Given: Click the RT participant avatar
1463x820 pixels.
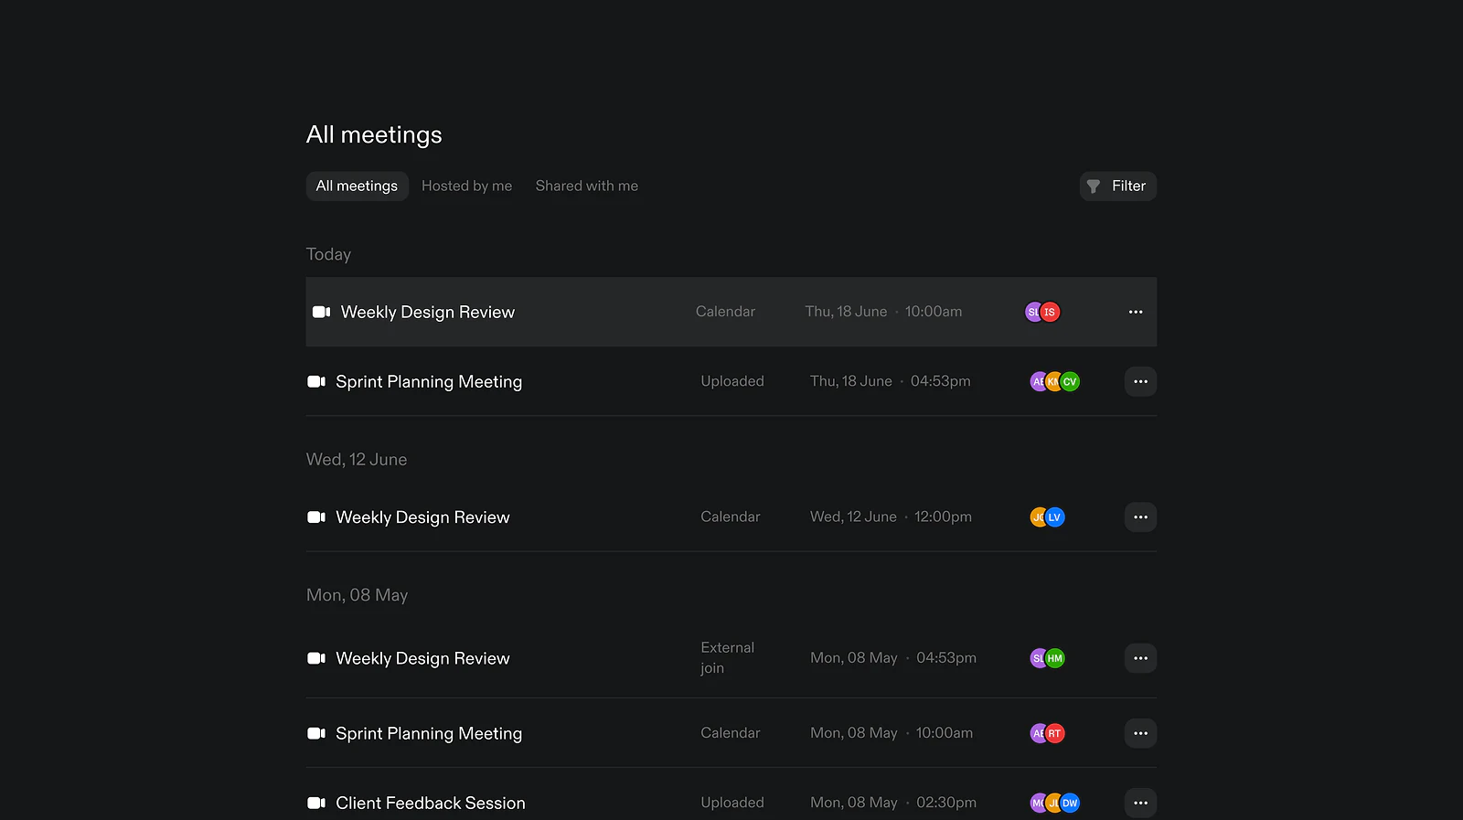Looking at the screenshot, I should (1055, 733).
